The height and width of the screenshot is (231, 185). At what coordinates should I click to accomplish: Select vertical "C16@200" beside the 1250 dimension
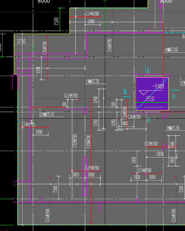(45, 48)
